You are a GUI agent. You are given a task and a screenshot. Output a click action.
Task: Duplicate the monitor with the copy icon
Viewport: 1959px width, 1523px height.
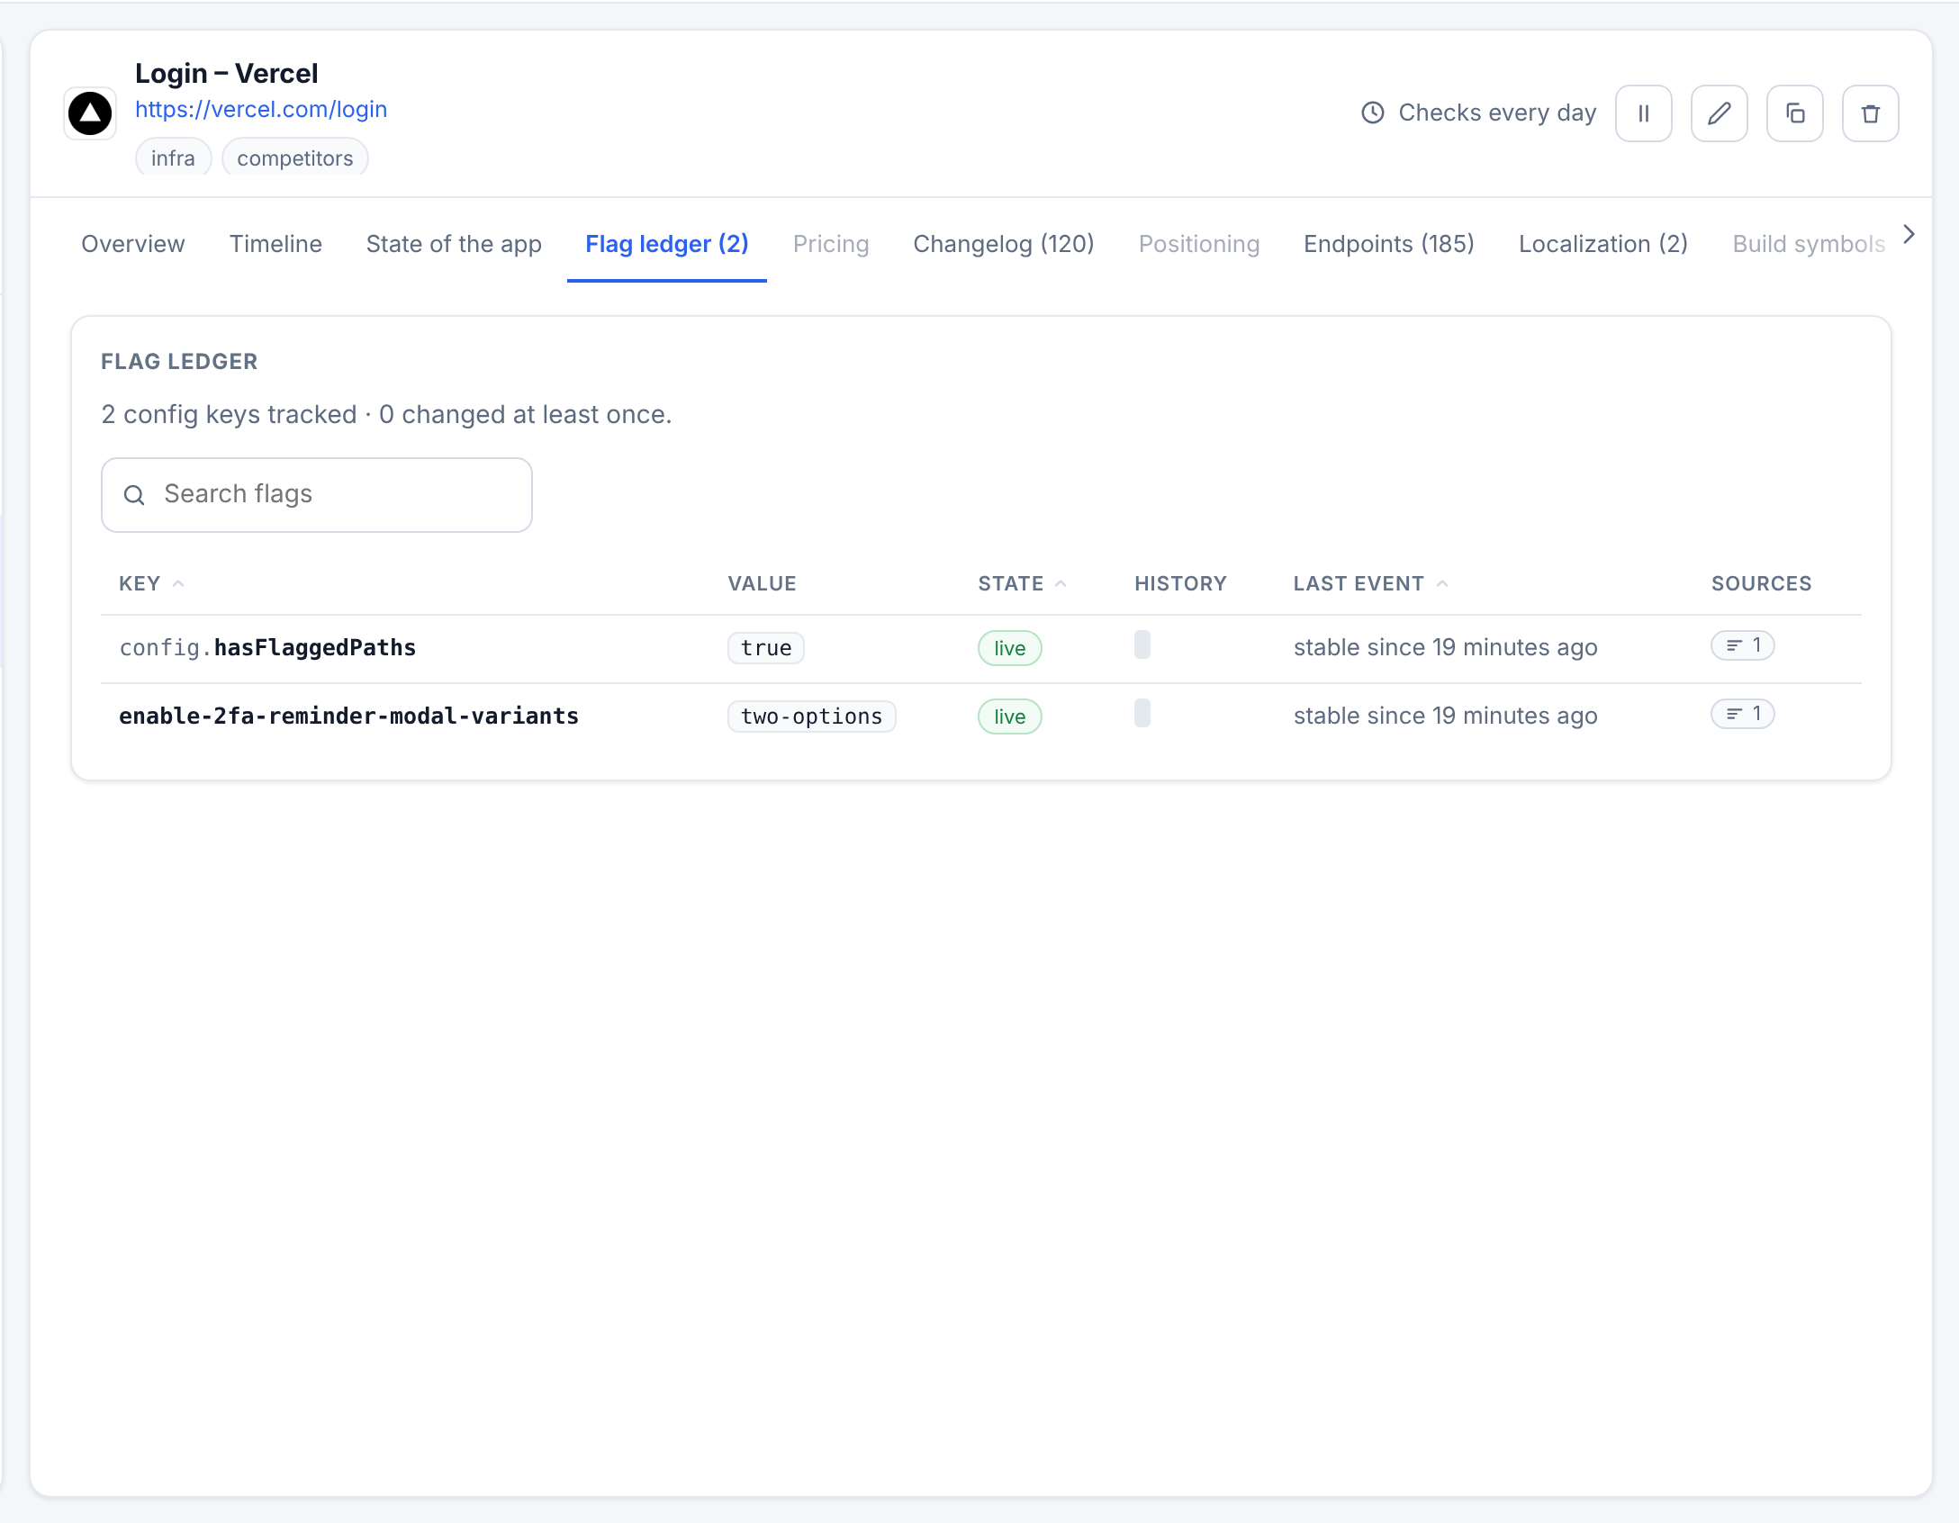(1794, 113)
